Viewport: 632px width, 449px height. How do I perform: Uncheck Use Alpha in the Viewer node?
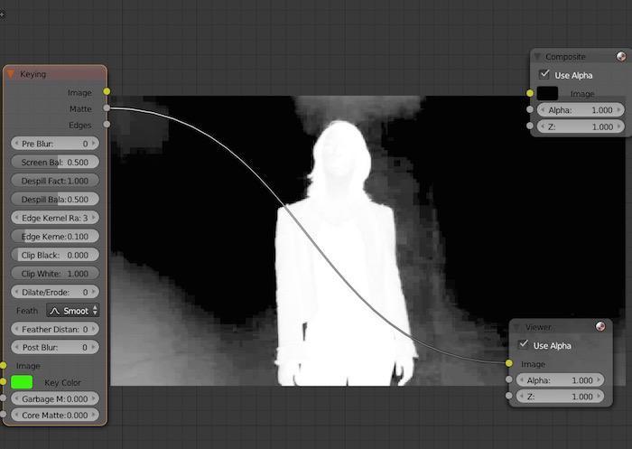click(x=523, y=344)
